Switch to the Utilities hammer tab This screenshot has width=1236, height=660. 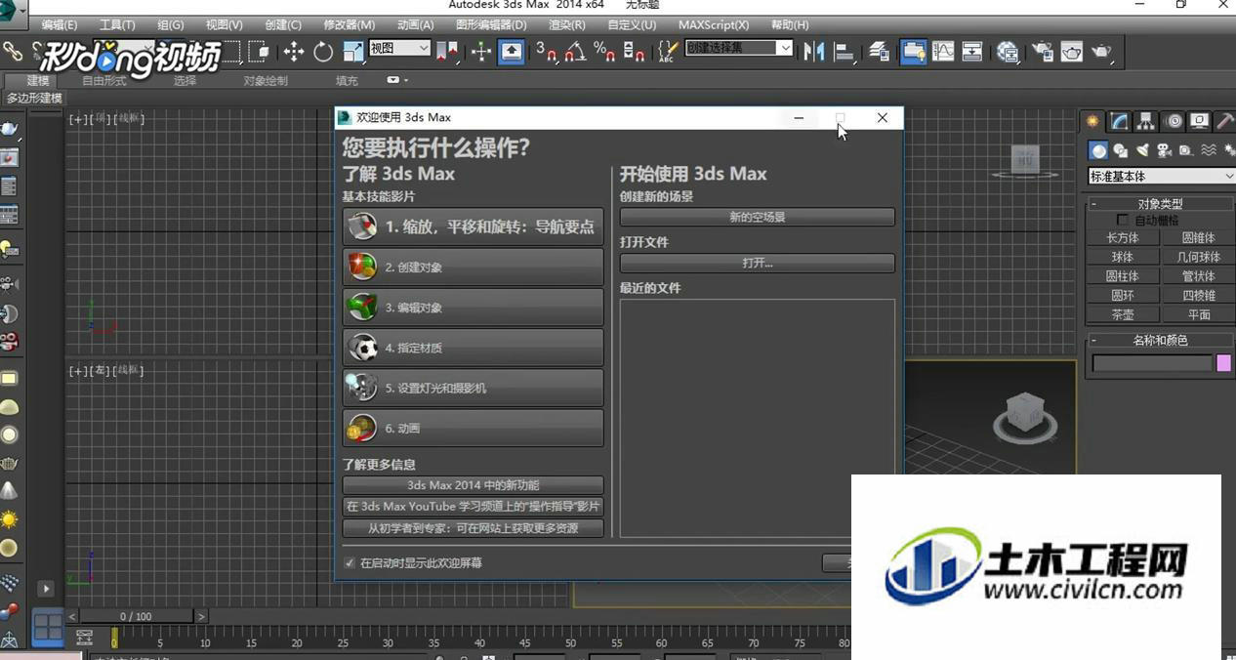[1226, 121]
